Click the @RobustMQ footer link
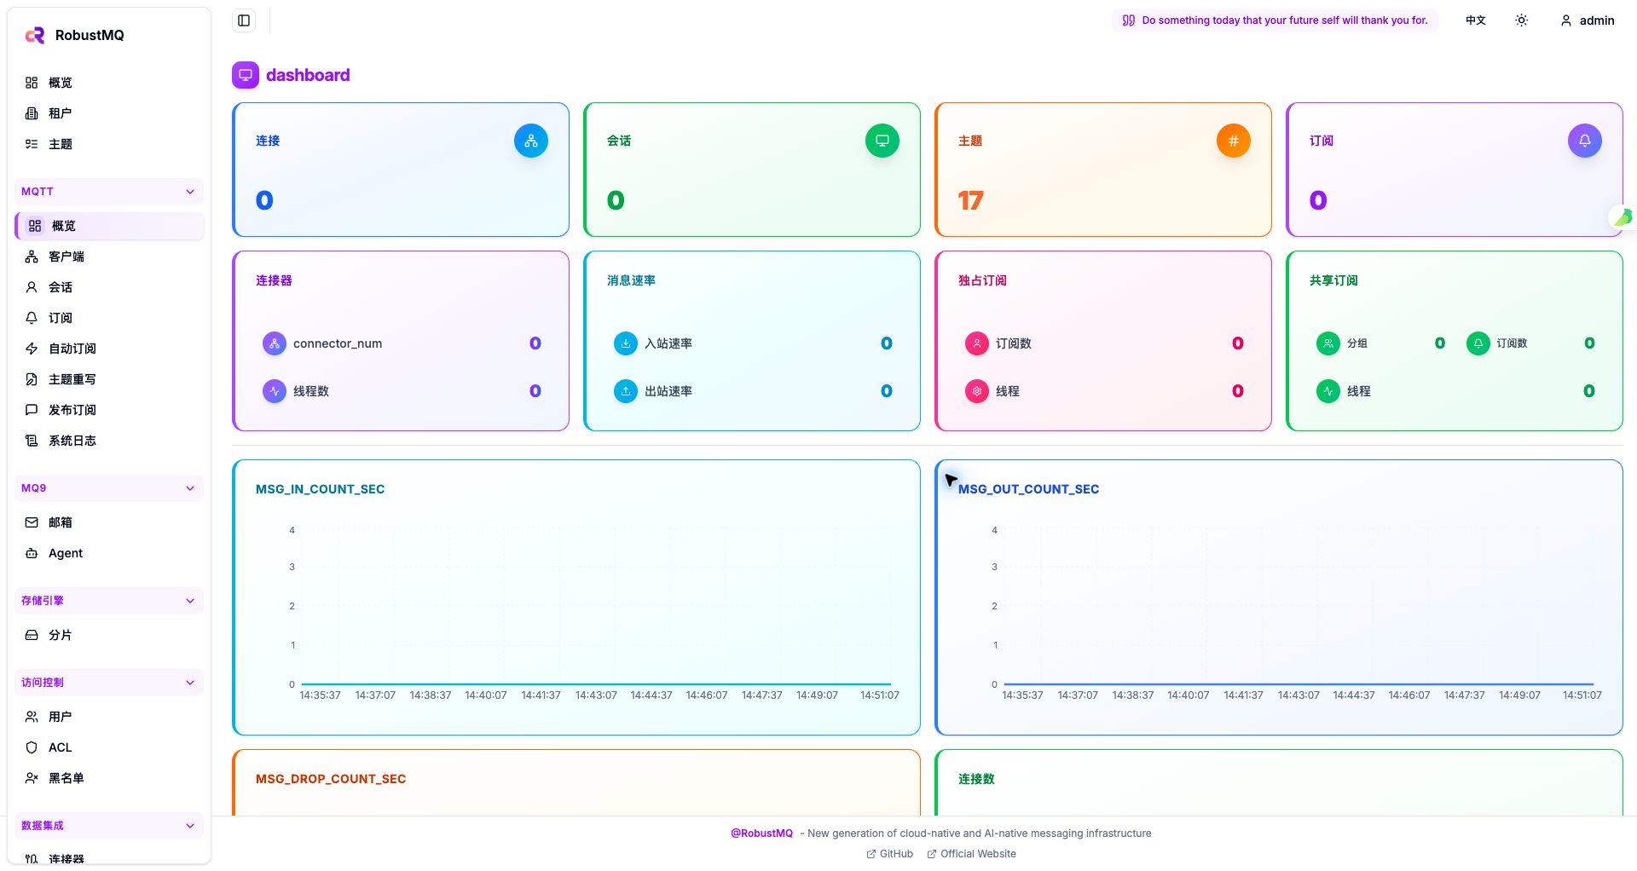Image resolution: width=1637 pixels, height=871 pixels. [761, 834]
